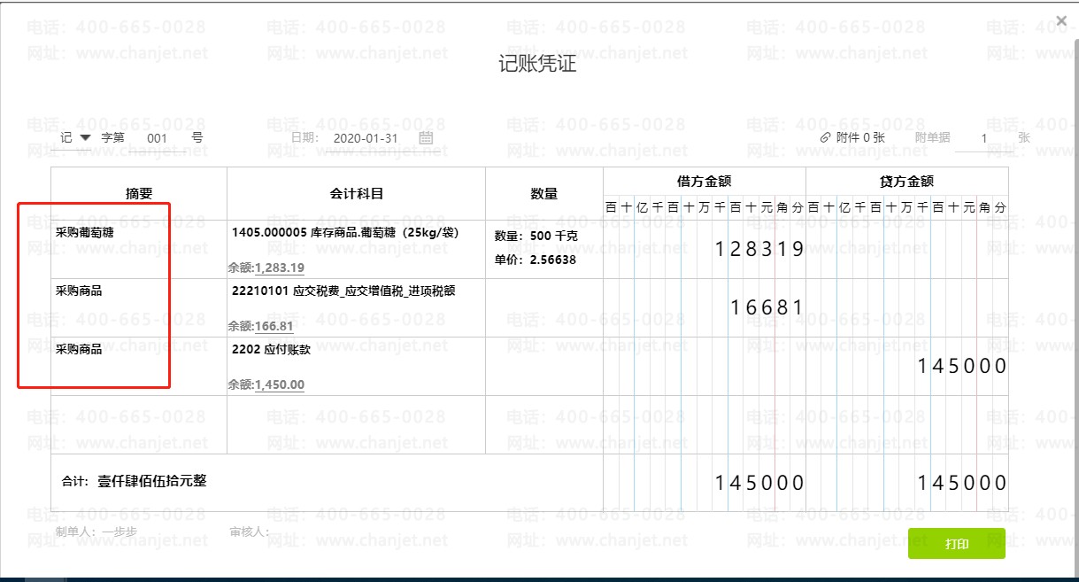Click the total credit amount in 合计 row
Screen dimensions: 1079x582
tap(962, 483)
